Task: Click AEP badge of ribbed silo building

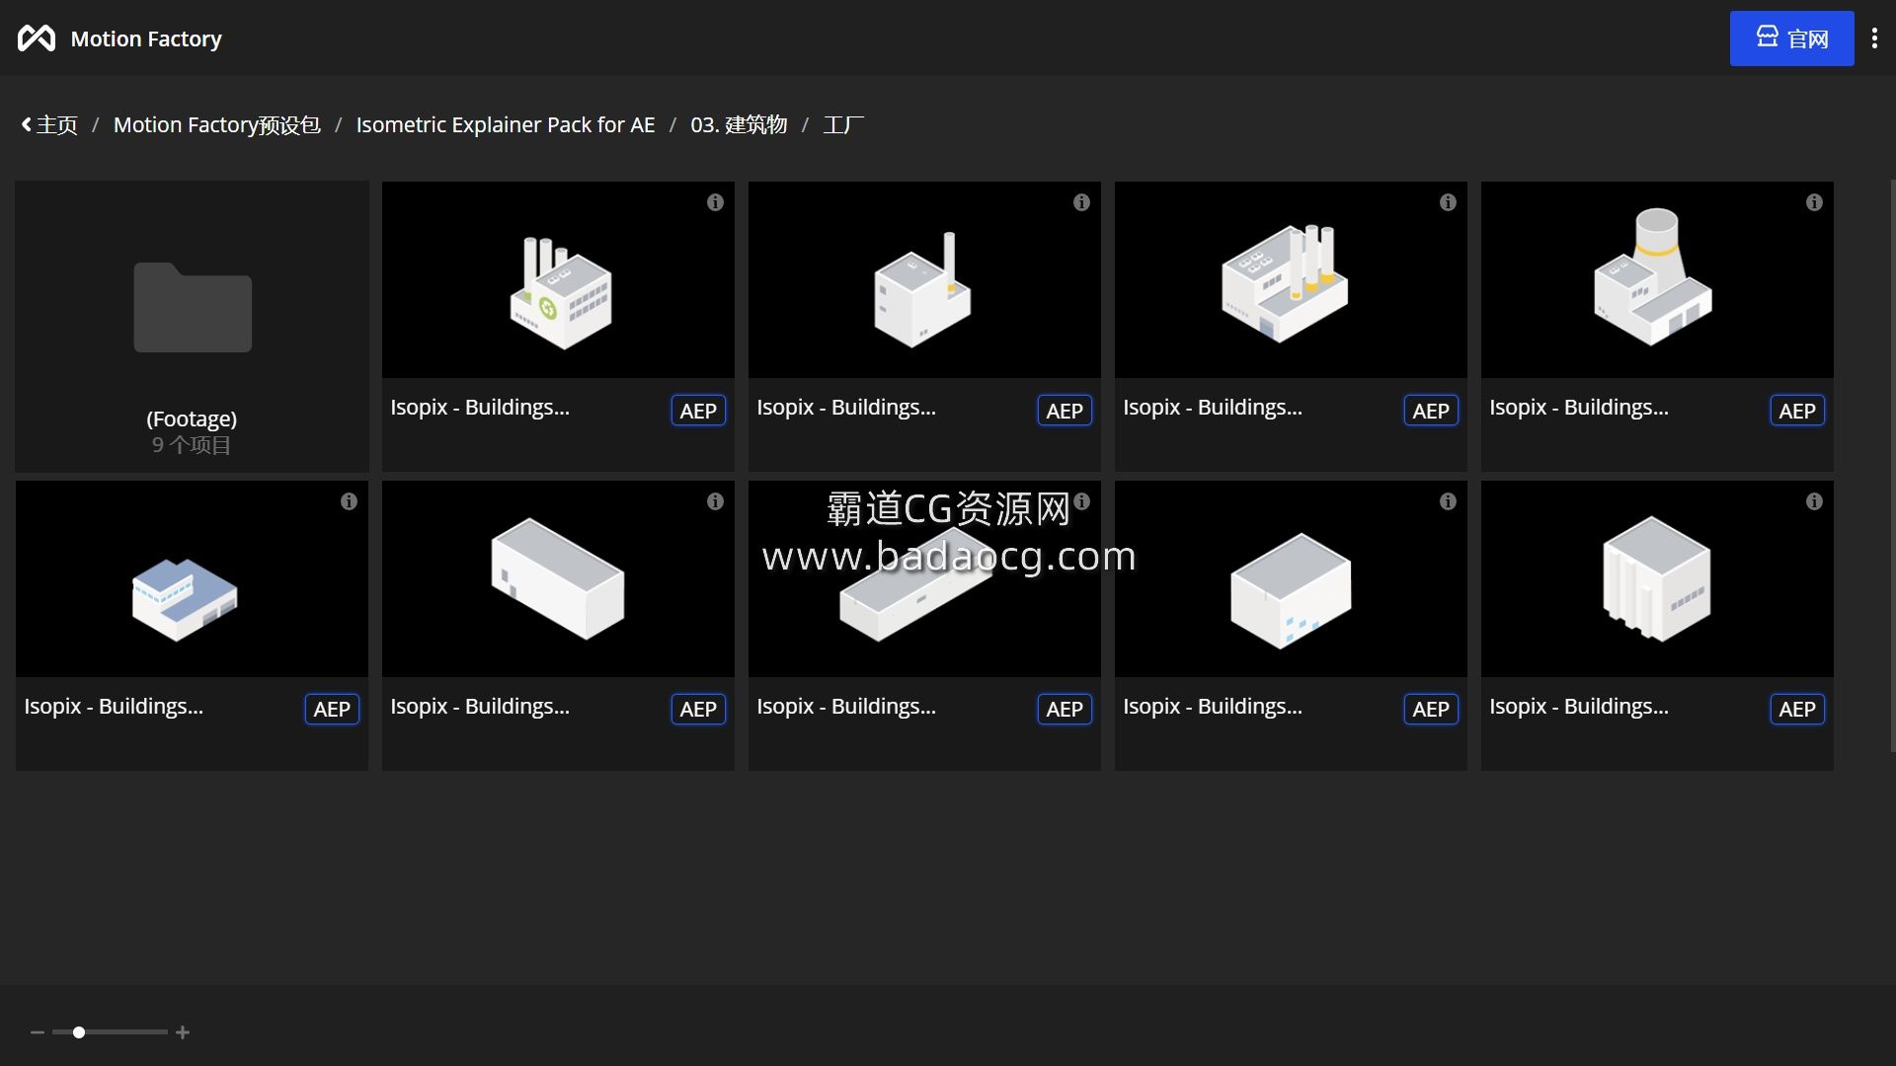Action: (1797, 709)
